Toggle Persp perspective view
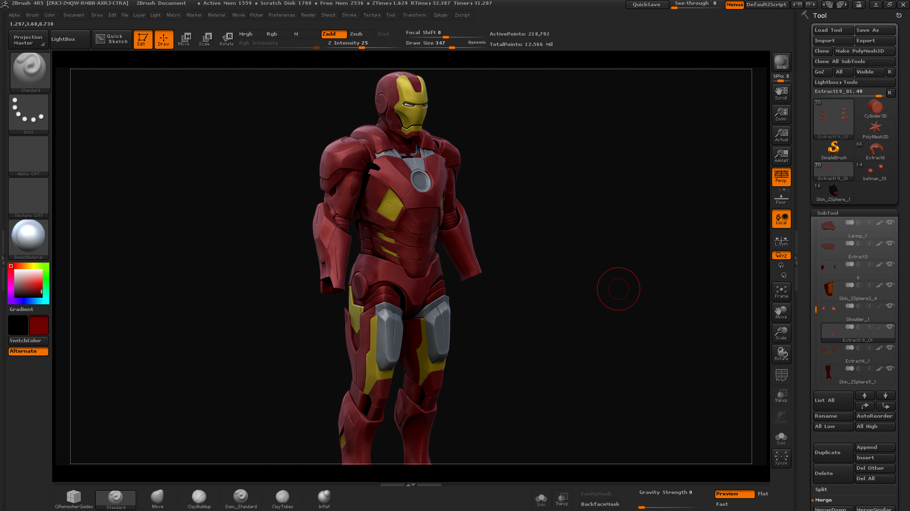The image size is (910, 511). (x=781, y=177)
